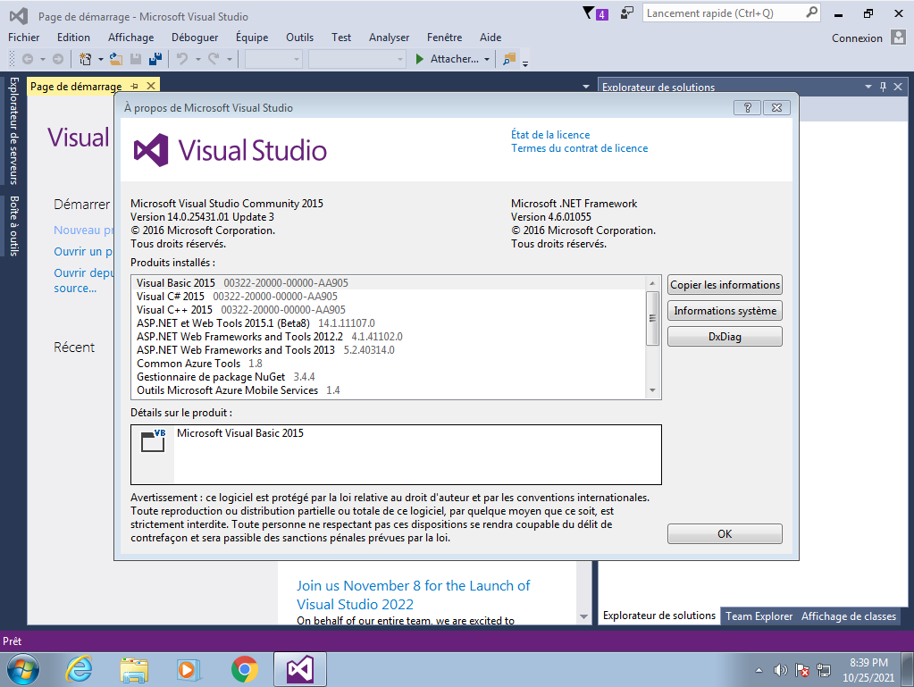914x687 pixels.
Task: Click the Save All toolbar icon
Action: 155,59
